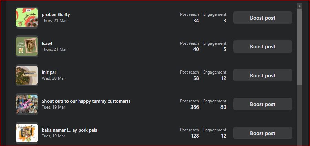
Task: Open the Isaw! post title
Action: [x=47, y=44]
